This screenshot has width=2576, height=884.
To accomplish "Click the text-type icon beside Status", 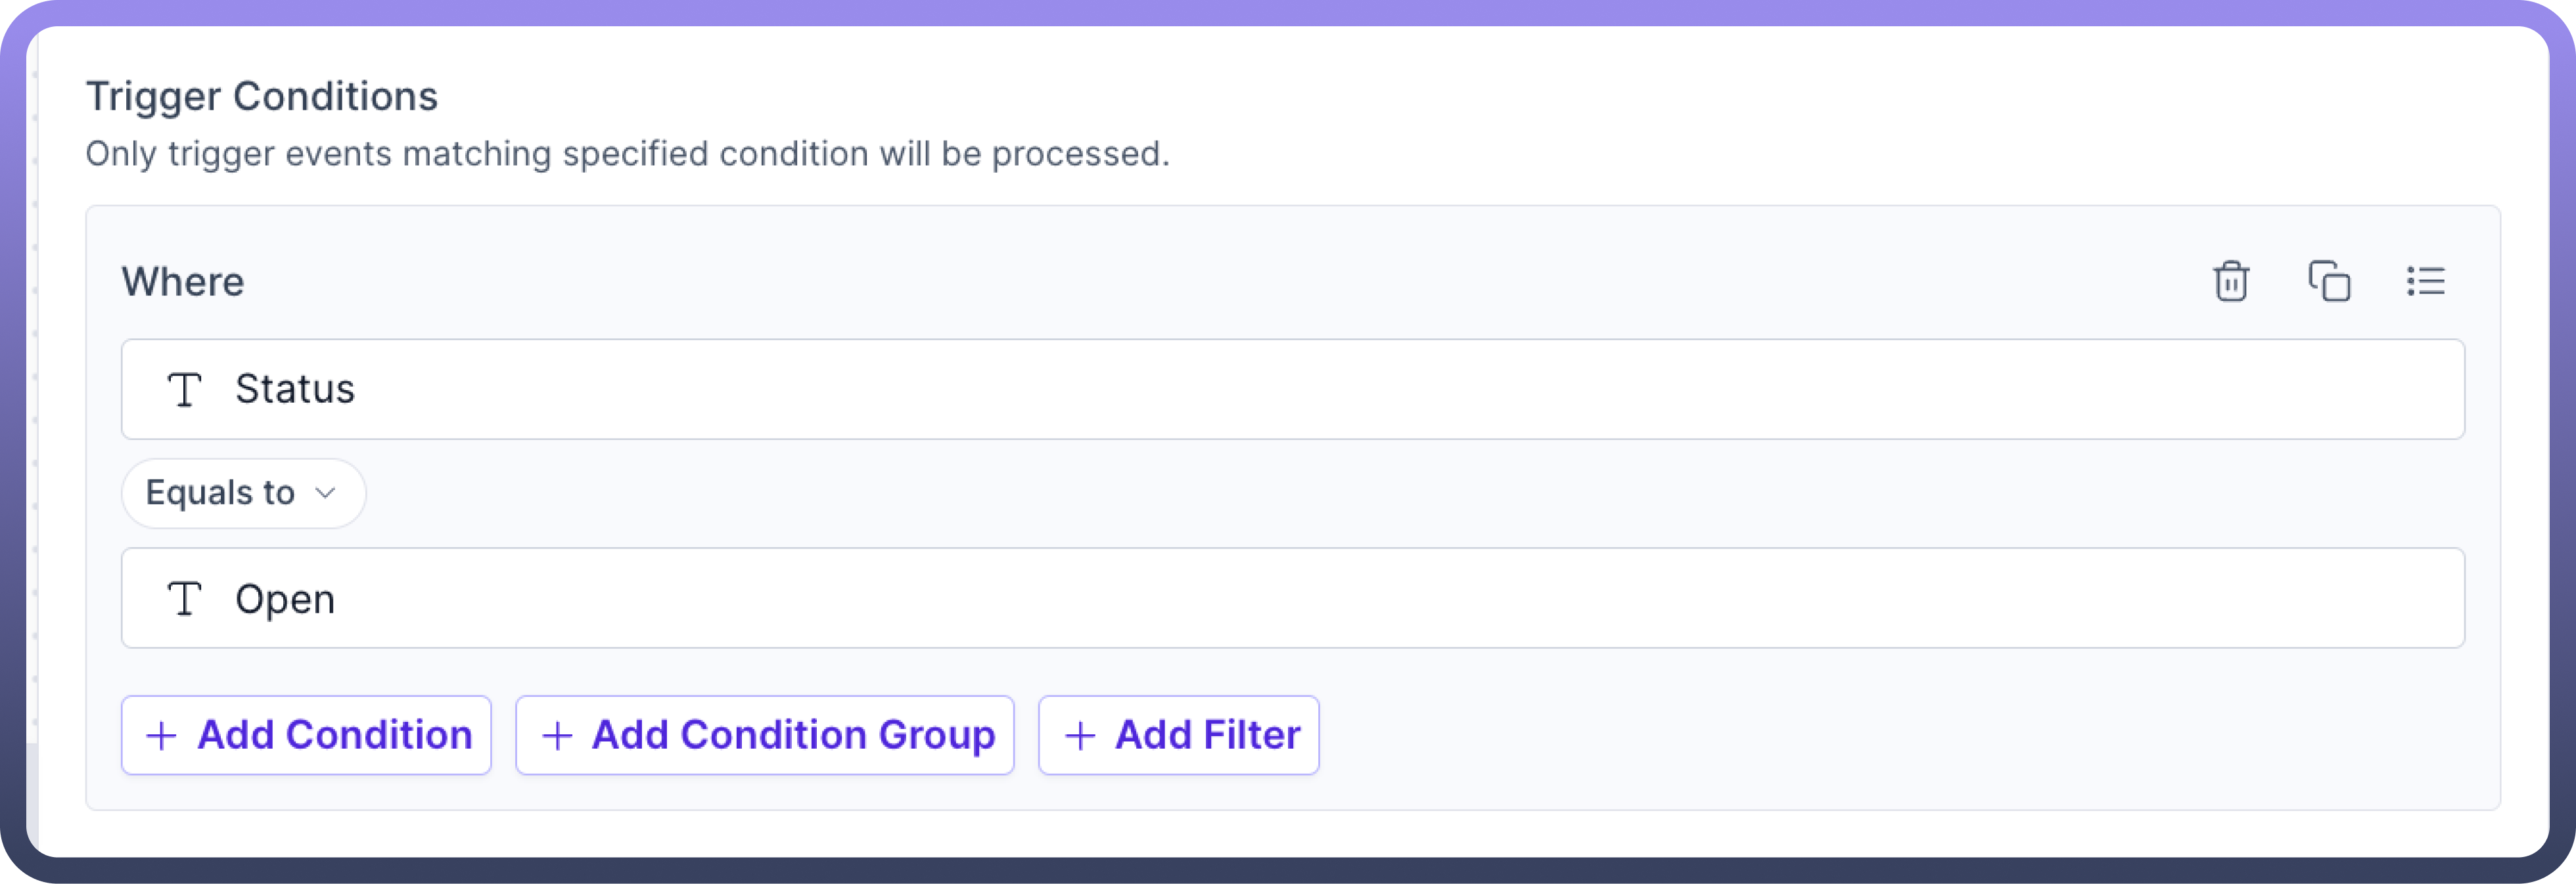I will click(184, 389).
